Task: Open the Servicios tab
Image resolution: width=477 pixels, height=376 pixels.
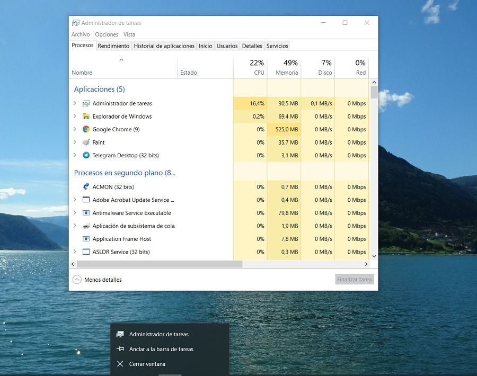Action: (277, 46)
